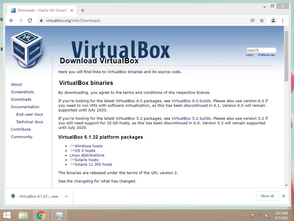This screenshot has height=221, width=294.
Task: Go to Screenshots in the sidebar
Action: point(22,92)
